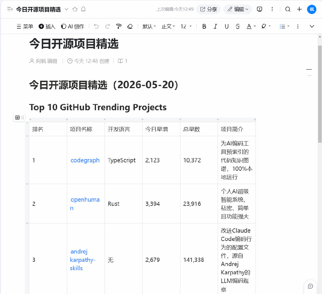Open the codegraph project link
Screen dimensions: 322x294
tap(85, 160)
